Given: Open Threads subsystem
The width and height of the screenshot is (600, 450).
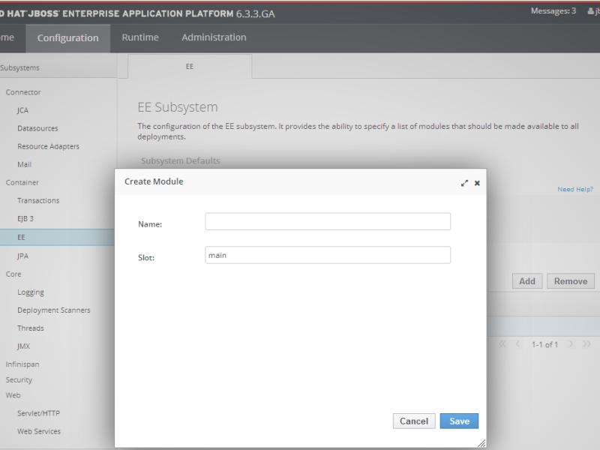Looking at the screenshot, I should point(31,328).
